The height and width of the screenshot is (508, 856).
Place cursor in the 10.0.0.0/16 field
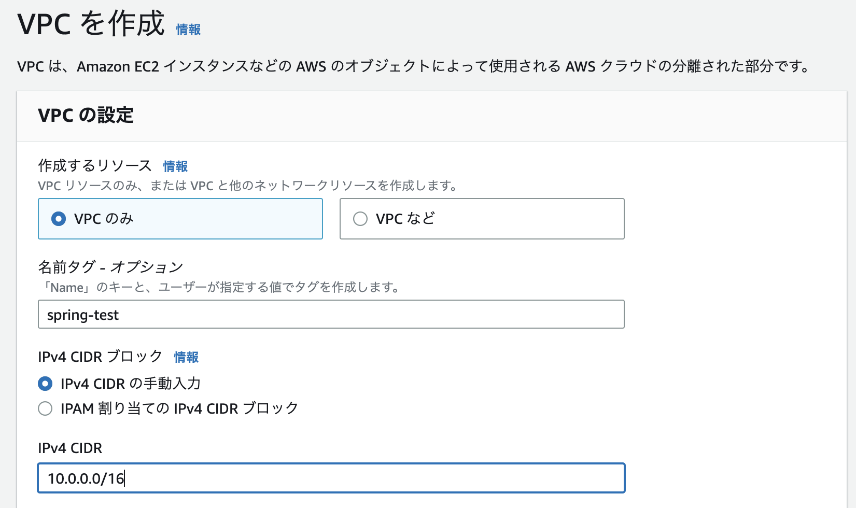pos(331,477)
